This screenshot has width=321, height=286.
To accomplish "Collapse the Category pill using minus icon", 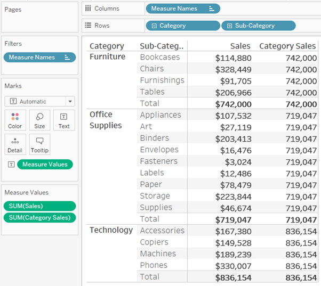I will 155,26.
